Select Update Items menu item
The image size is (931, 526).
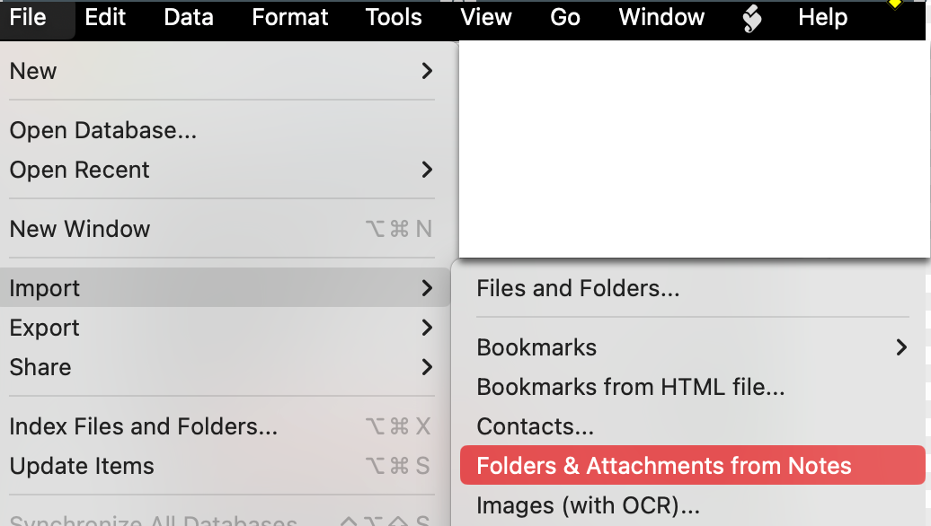tap(82, 466)
